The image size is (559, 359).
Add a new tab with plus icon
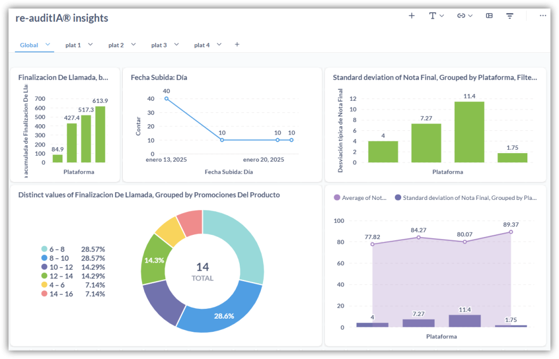[x=237, y=45]
